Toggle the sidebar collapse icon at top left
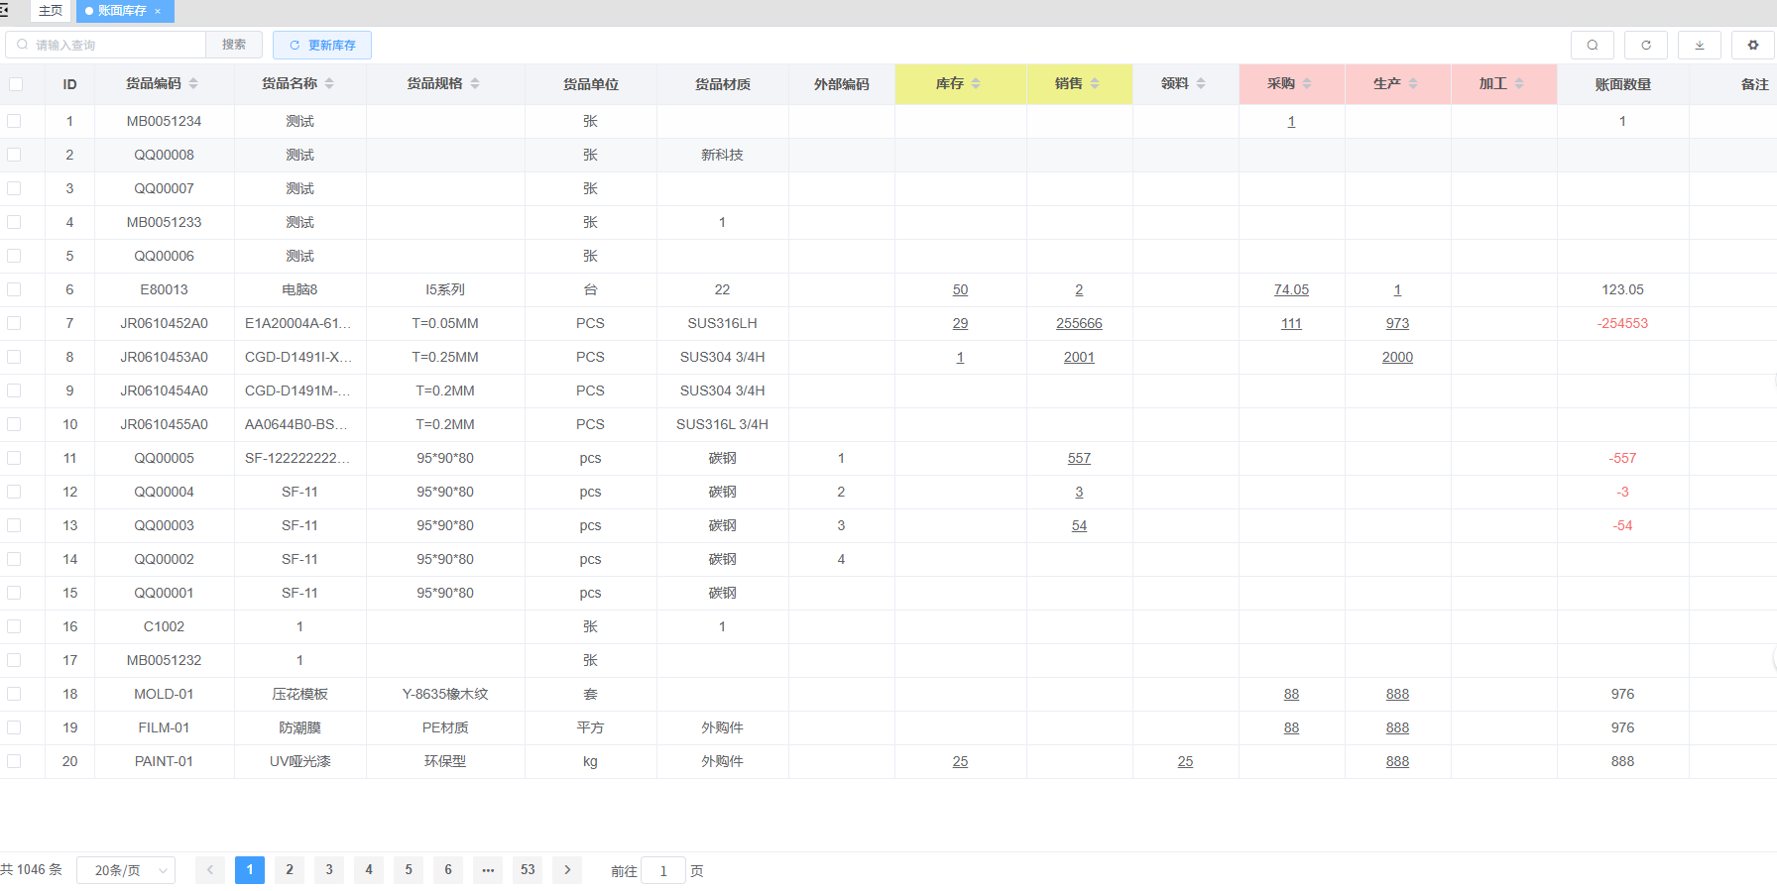Viewport: 1777px width, 891px height. (x=5, y=11)
